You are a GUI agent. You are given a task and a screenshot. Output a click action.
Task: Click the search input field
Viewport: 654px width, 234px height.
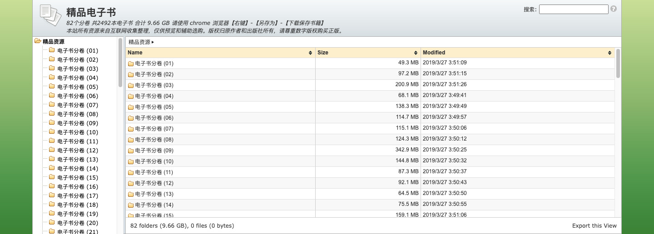[574, 9]
